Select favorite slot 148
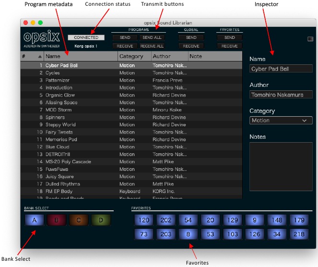 coord(277,220)
